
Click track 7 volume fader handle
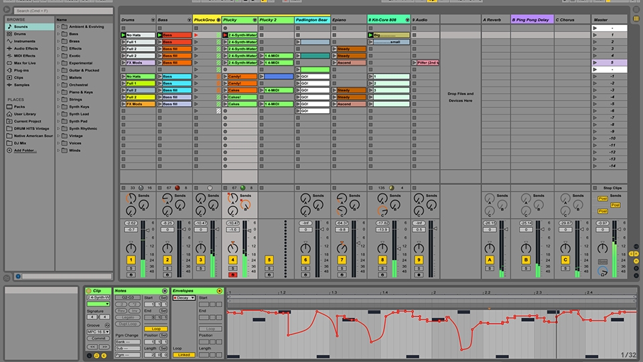coord(359,243)
